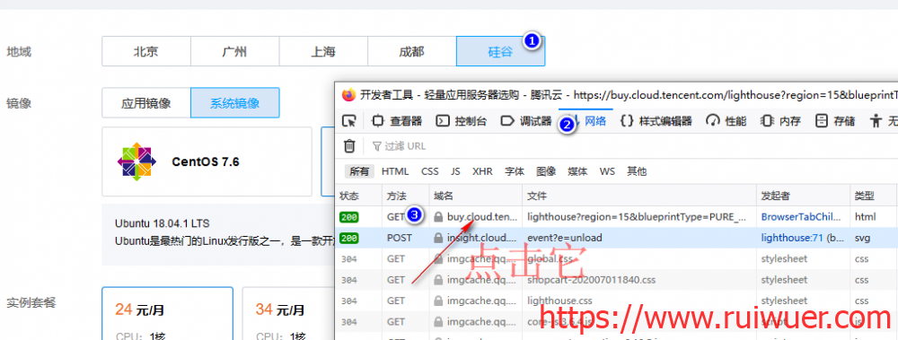Image resolution: width=898 pixels, height=340 pixels.
Task: Click the BrowserTabChil... initiator link
Action: [x=801, y=217]
